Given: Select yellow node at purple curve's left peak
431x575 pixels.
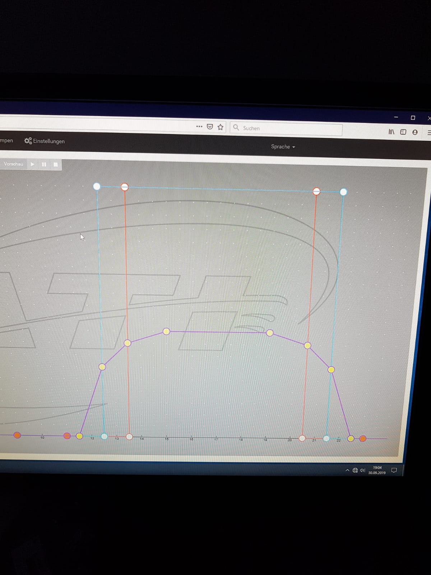Looking at the screenshot, I should pyautogui.click(x=166, y=331).
